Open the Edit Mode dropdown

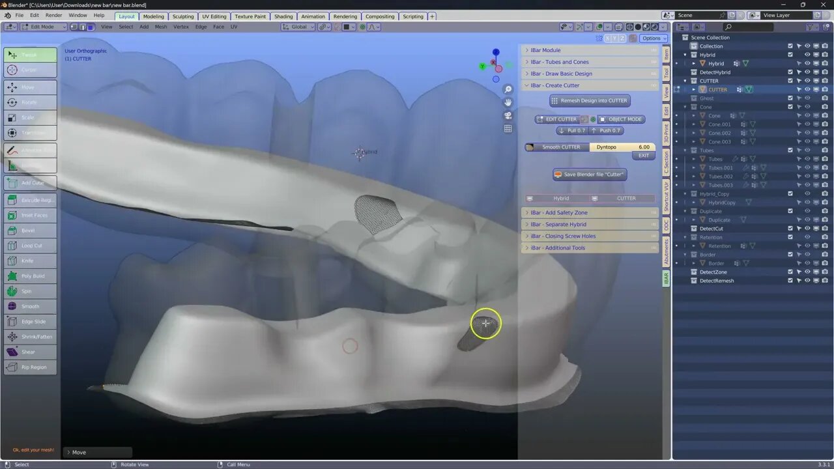(44, 27)
